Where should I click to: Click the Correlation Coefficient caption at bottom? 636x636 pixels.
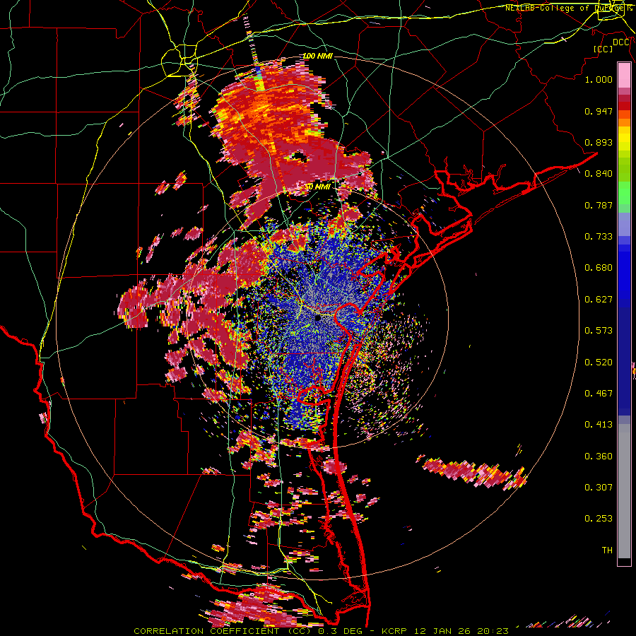tap(321, 631)
